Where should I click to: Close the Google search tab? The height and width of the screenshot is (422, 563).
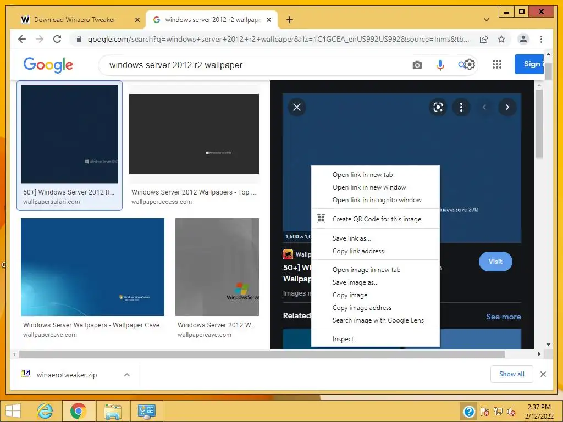click(268, 20)
